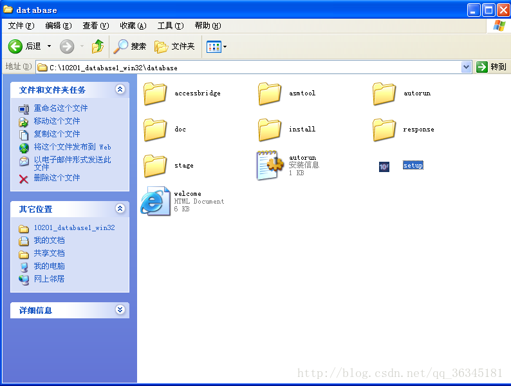Collapse the 文件和文件夹任务 panel
Screen dimensions: 511x386
pos(120,90)
